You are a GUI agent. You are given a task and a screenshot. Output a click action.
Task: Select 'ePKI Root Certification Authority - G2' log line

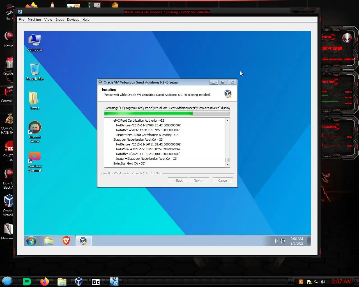(x=139, y=121)
